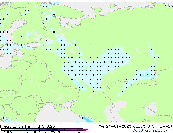Select the 35–40 mm legend color swatch
173x133 pixels.
pyautogui.click(x=67, y=129)
